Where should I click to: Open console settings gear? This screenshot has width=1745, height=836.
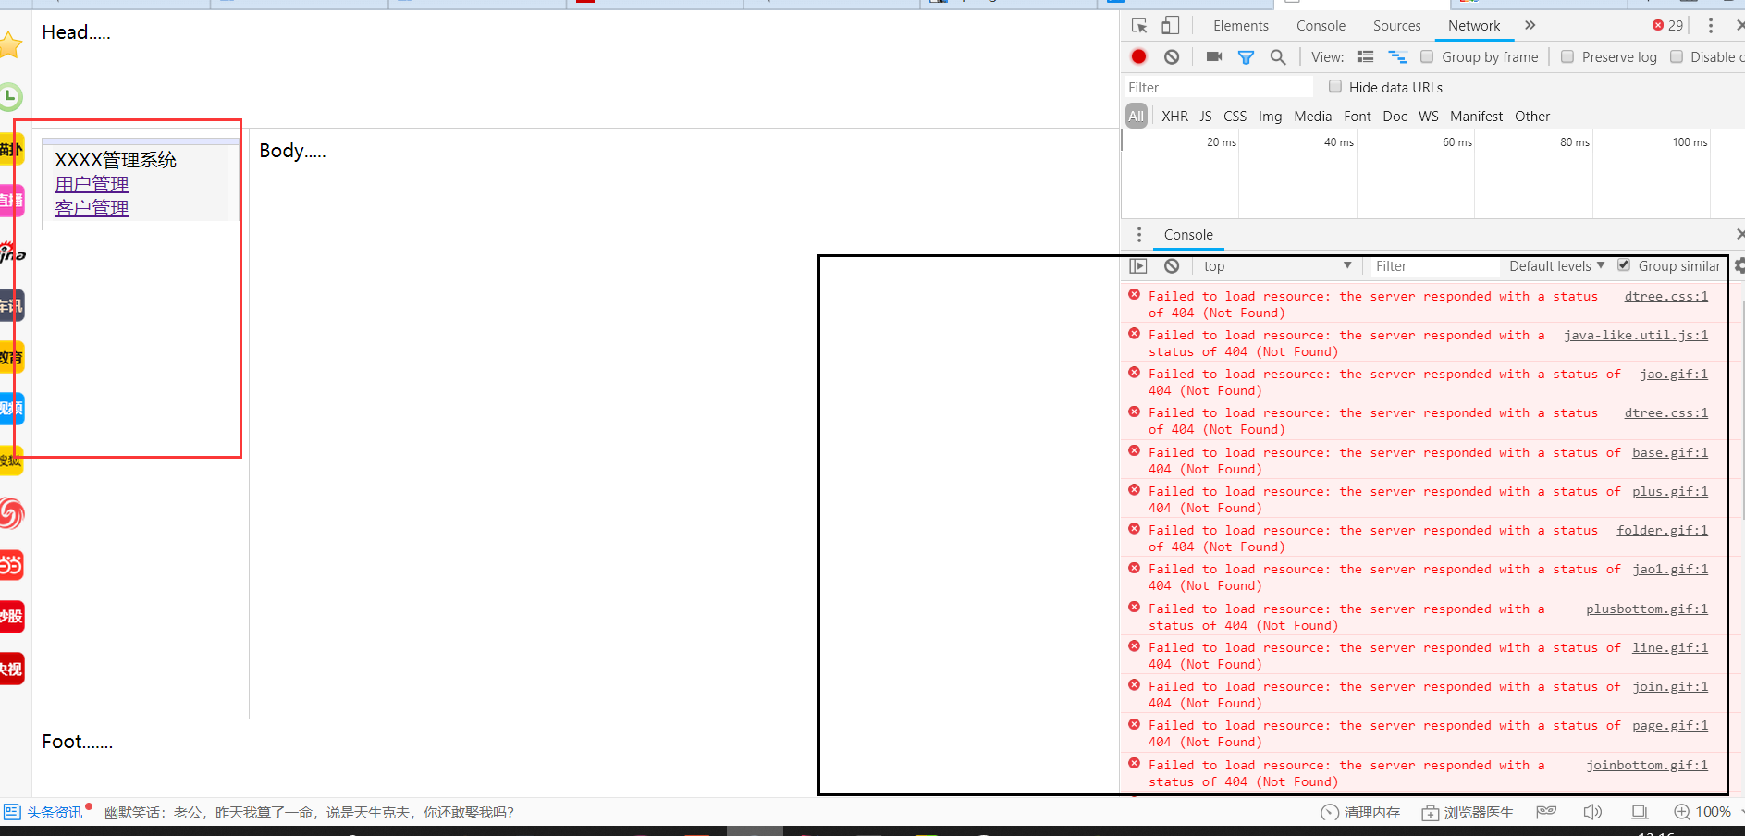point(1739,266)
